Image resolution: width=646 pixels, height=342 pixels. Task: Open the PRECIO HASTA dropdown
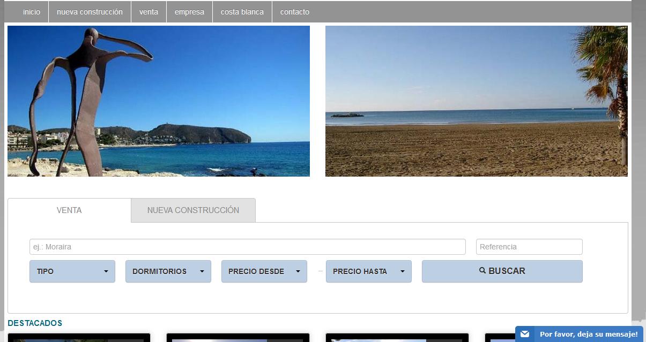[x=369, y=271]
